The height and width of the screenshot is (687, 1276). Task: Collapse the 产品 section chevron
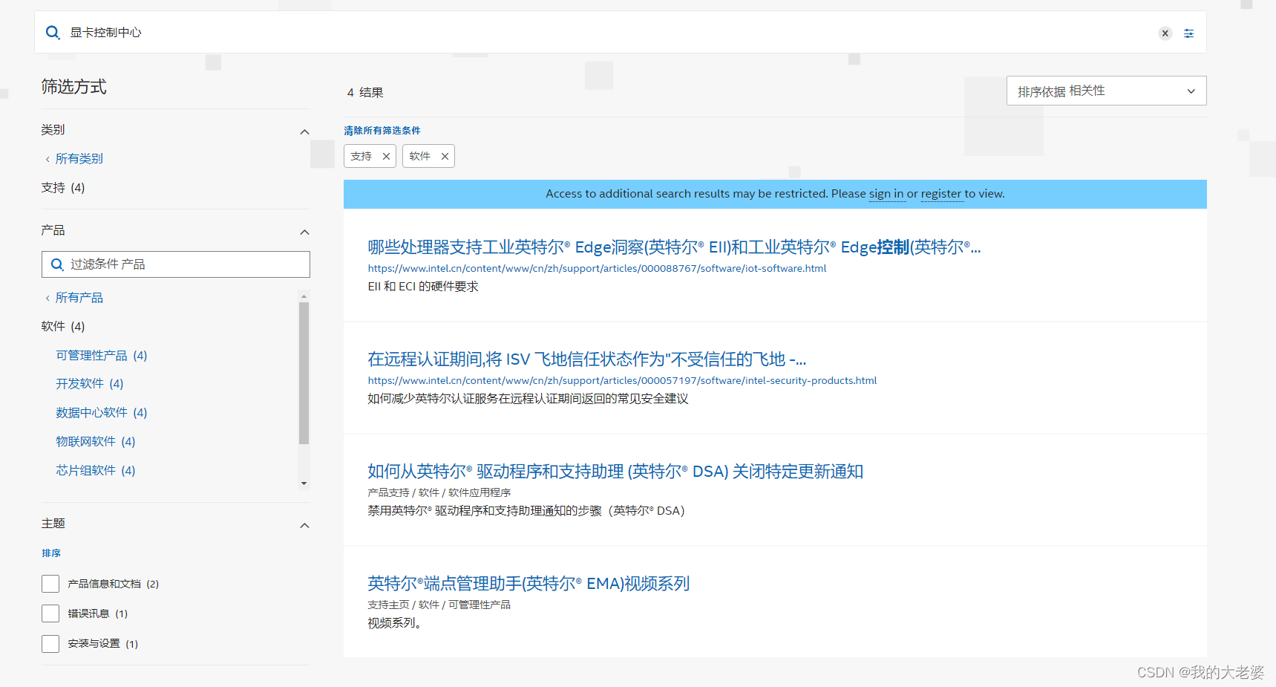(x=304, y=232)
